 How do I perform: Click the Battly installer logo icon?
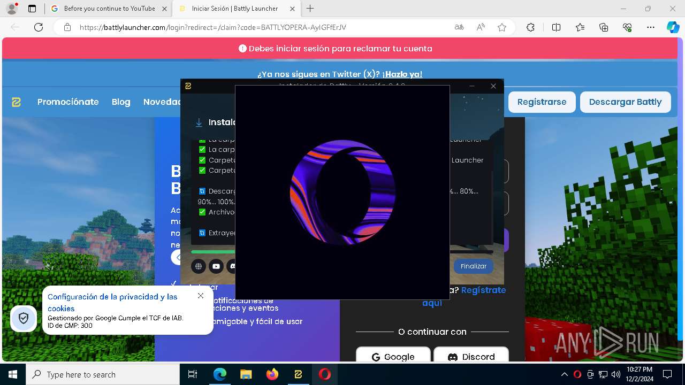coord(188,86)
